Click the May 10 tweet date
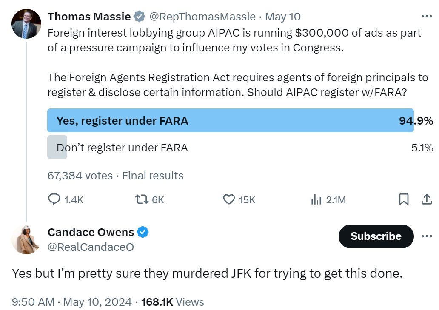This screenshot has height=310, width=439. coord(282,17)
